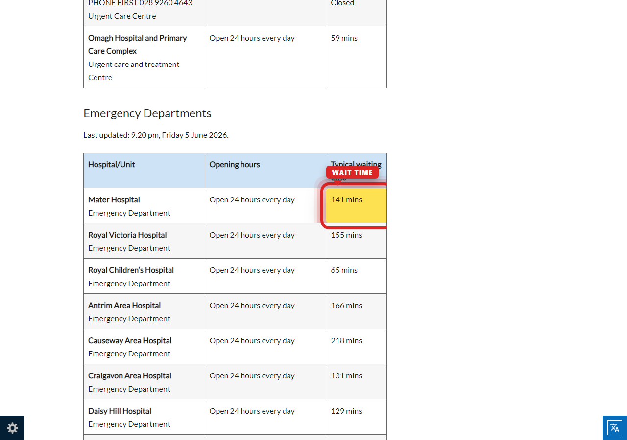Select the 155 mins waiting time
This screenshot has height=440, width=627.
(x=346, y=235)
